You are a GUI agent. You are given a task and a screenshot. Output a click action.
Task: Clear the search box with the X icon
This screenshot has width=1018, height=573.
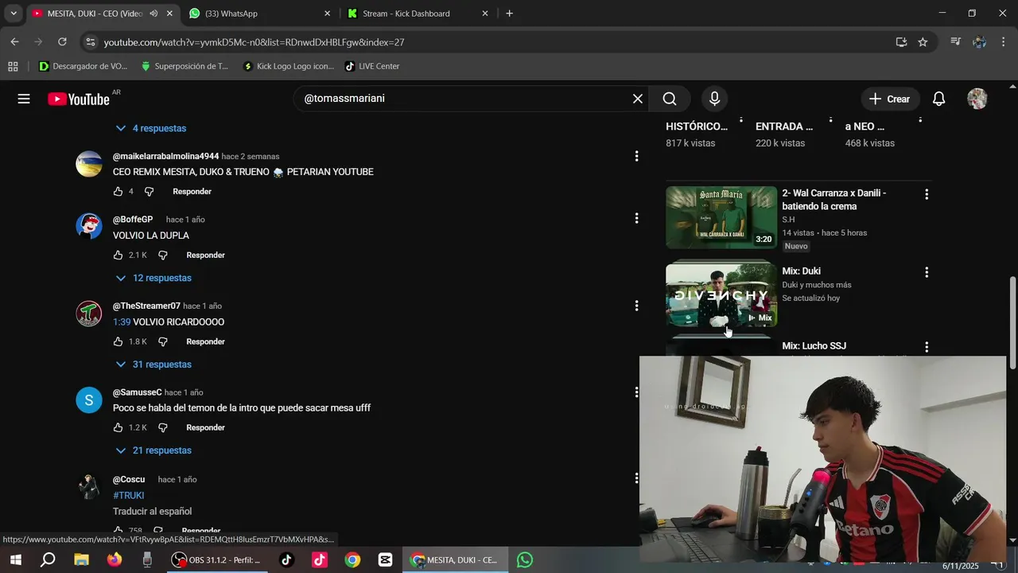[638, 99]
